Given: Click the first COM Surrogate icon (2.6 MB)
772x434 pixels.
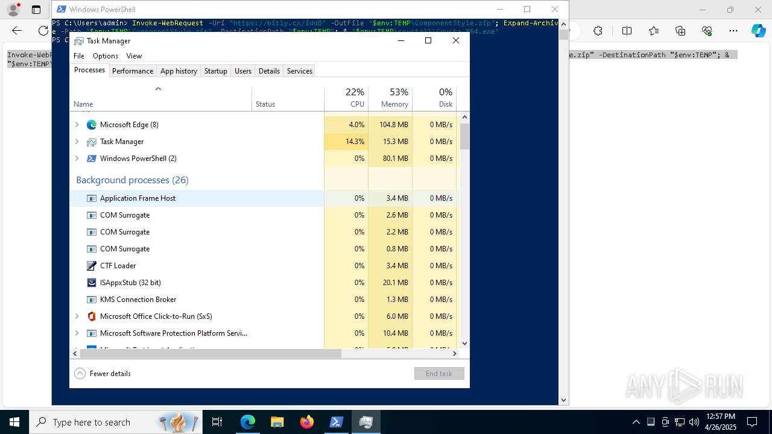Looking at the screenshot, I should coord(92,215).
